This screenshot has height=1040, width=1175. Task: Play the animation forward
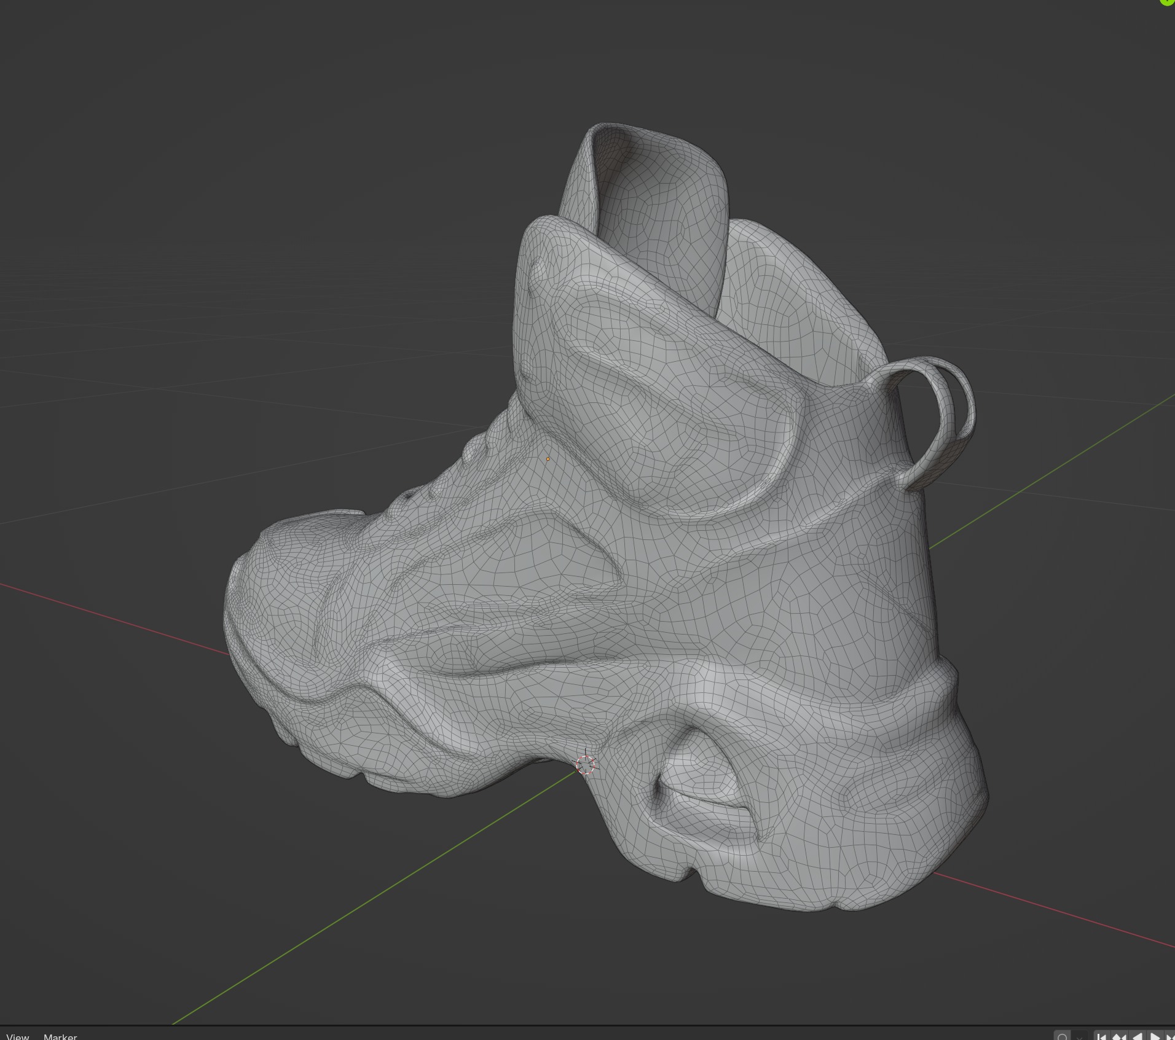[x=1154, y=1036]
